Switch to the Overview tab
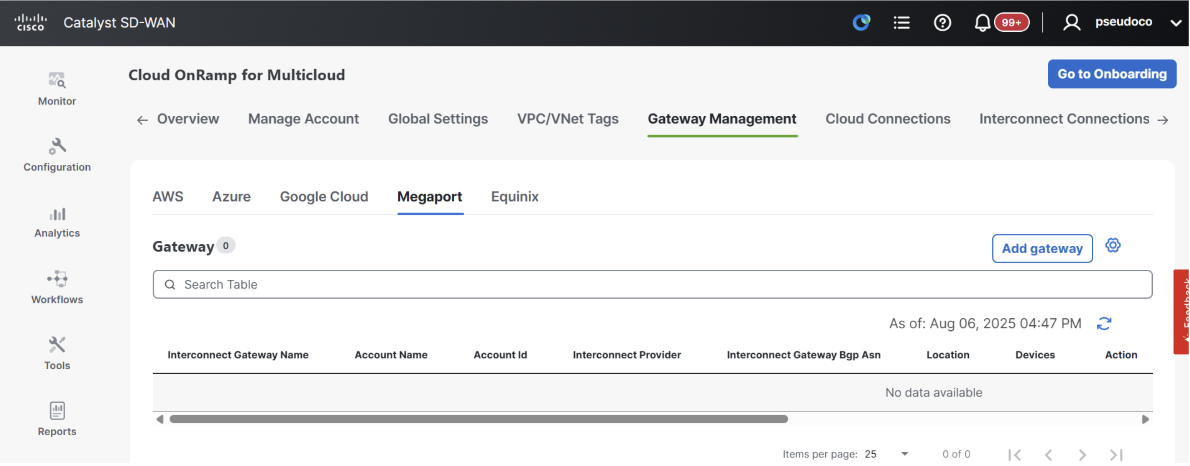Image resolution: width=1190 pixels, height=466 pixels. coord(188,119)
